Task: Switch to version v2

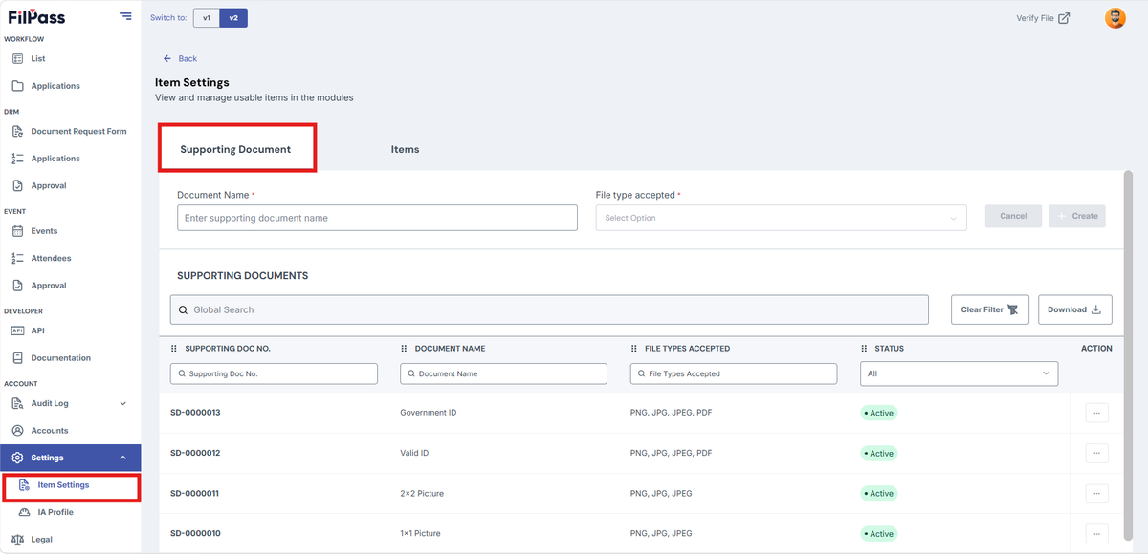Action: pos(233,18)
